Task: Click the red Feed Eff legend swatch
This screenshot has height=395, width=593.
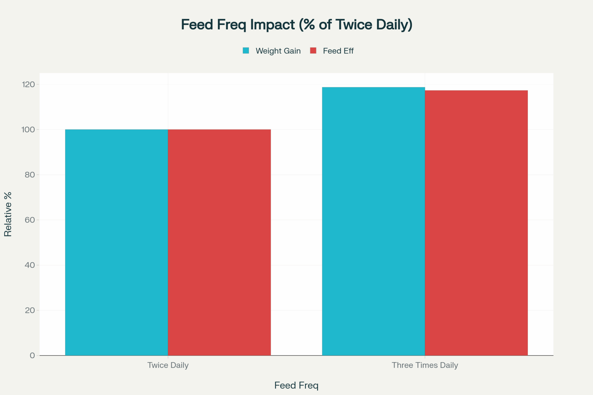Action: 313,51
